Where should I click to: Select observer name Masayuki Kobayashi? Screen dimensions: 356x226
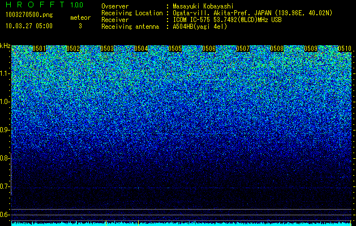[x=203, y=6]
